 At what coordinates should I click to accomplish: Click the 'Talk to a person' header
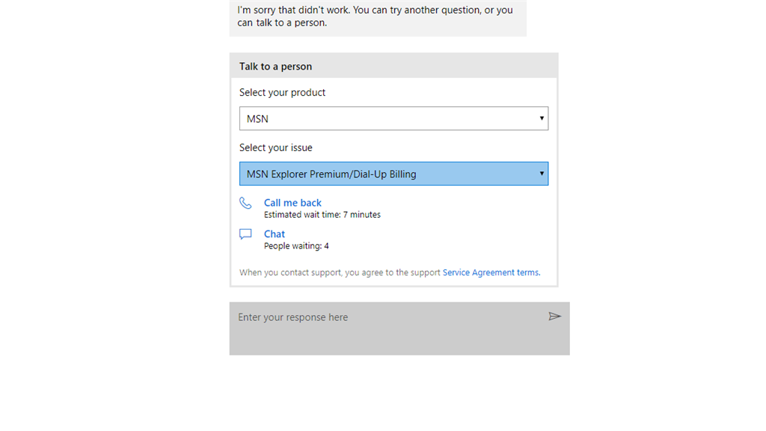pyautogui.click(x=275, y=67)
